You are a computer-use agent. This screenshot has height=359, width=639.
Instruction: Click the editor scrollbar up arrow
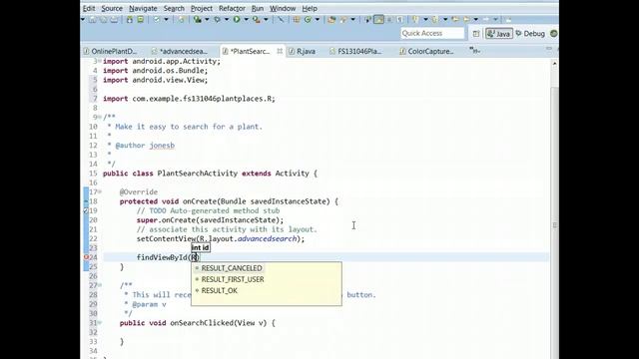[554, 64]
